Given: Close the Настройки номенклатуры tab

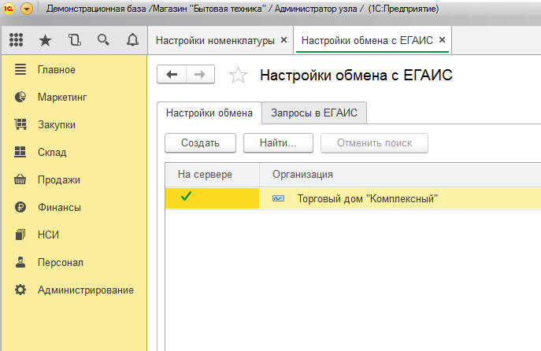Looking at the screenshot, I should coord(284,40).
